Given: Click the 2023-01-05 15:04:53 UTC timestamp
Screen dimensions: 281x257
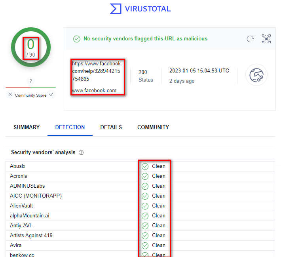Looking at the screenshot, I should click(199, 70).
